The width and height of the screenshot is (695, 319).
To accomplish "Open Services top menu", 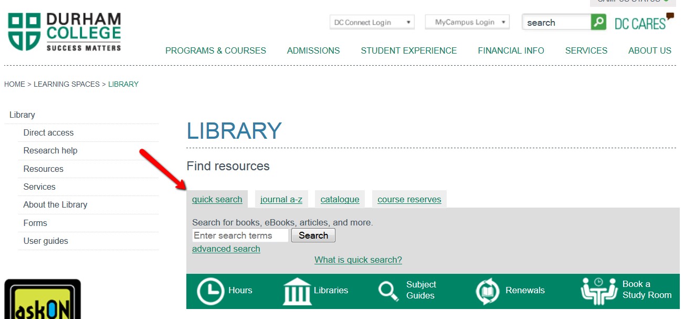I will click(586, 50).
